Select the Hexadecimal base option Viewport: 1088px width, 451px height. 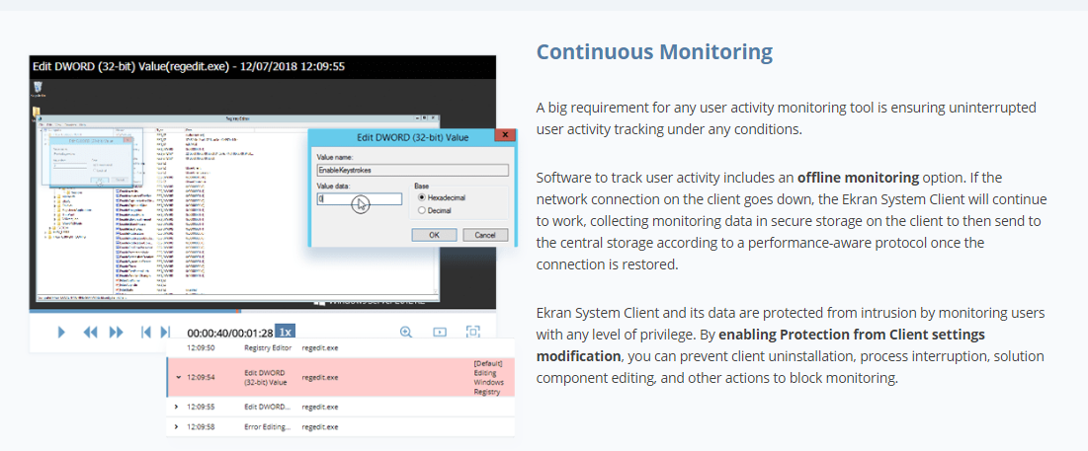pyautogui.click(x=442, y=197)
